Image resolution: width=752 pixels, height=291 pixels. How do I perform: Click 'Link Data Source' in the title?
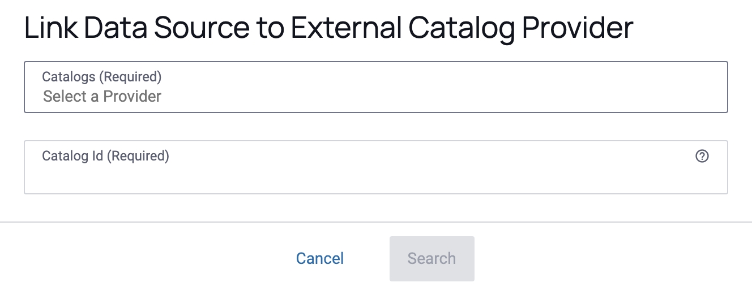pos(136,28)
